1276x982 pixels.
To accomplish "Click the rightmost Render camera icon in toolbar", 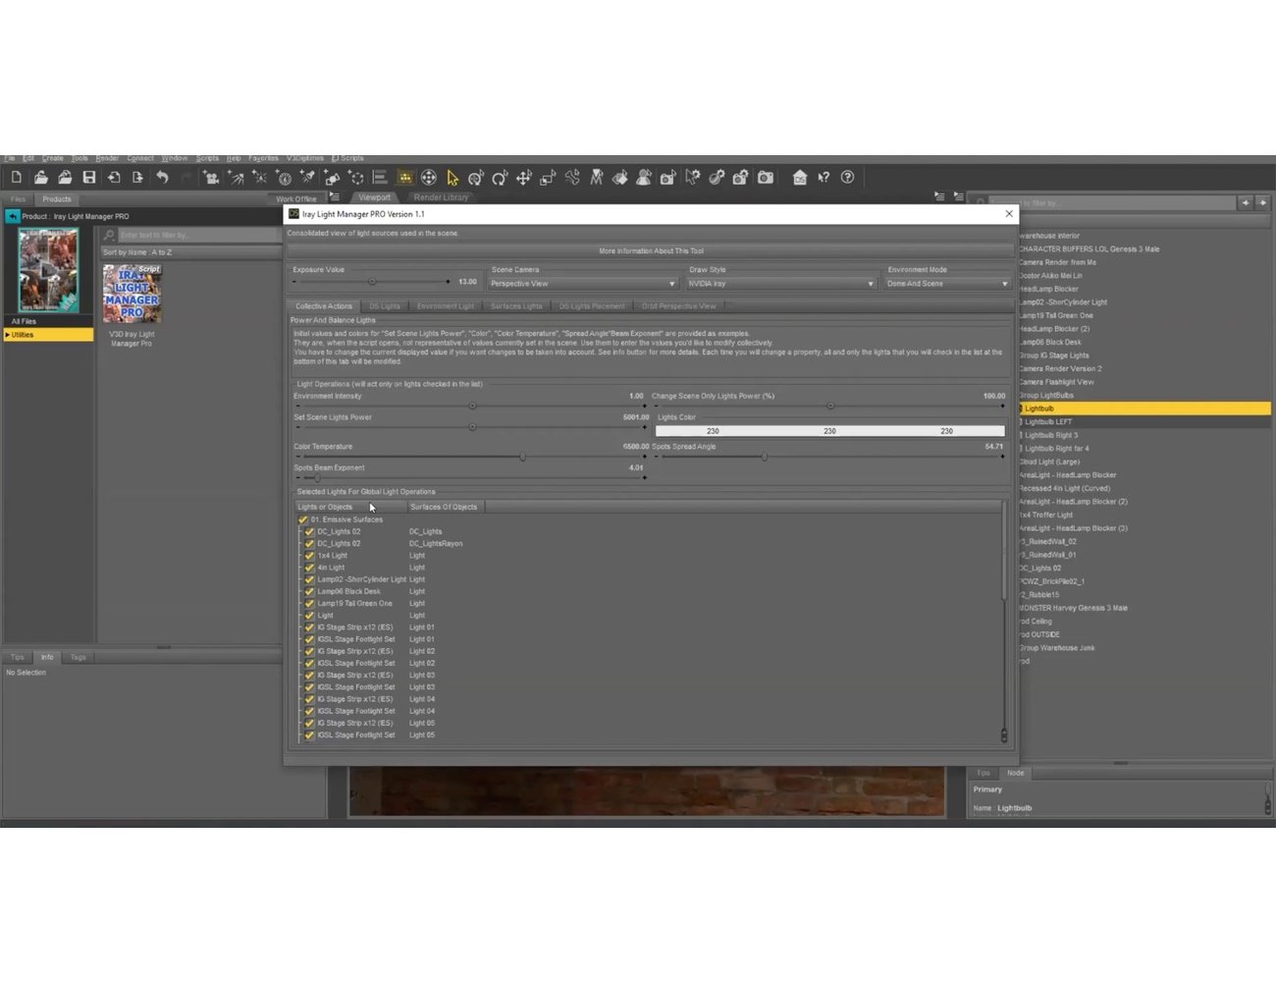I will [766, 178].
